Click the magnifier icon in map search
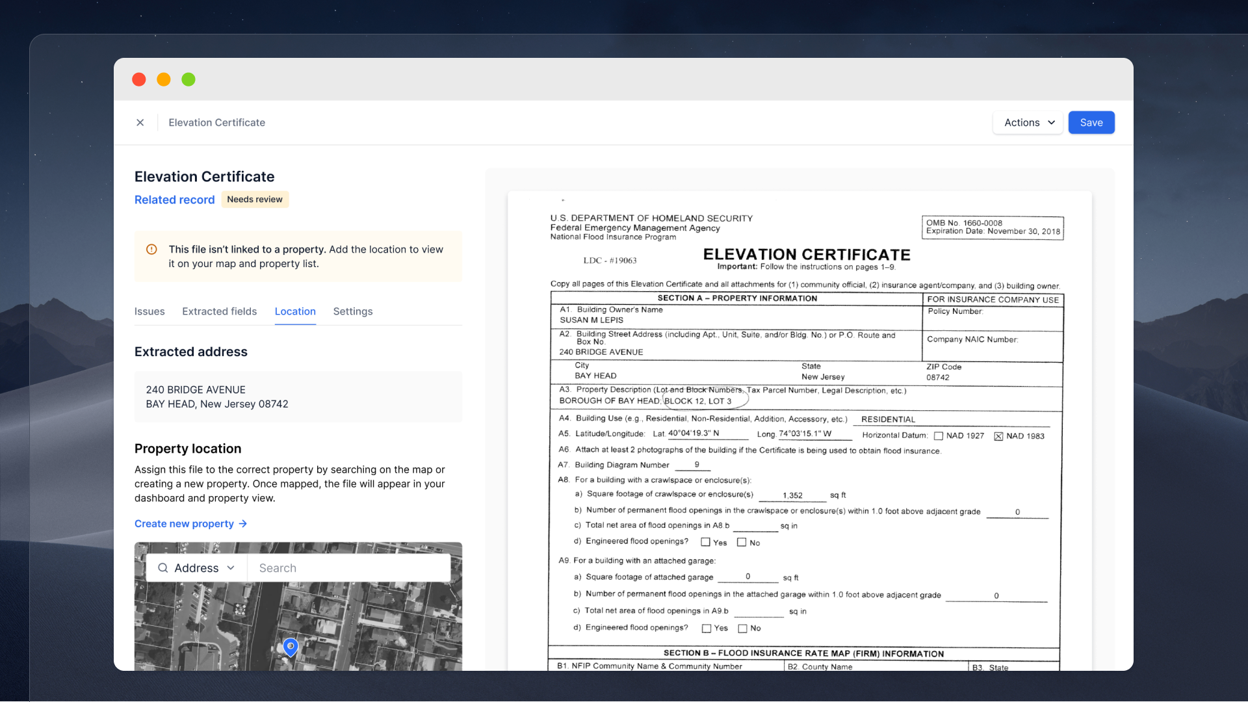The height and width of the screenshot is (702, 1248). [x=163, y=568]
